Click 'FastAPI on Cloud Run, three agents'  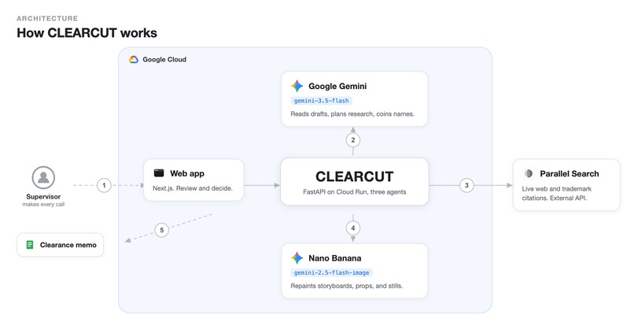coord(355,192)
